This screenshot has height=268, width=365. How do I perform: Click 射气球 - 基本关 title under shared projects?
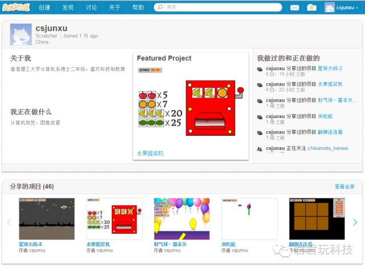click(x=170, y=244)
